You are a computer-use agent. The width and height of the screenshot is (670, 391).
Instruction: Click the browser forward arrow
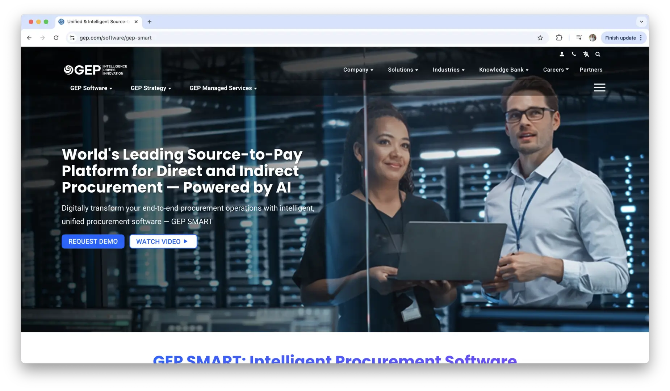(43, 38)
